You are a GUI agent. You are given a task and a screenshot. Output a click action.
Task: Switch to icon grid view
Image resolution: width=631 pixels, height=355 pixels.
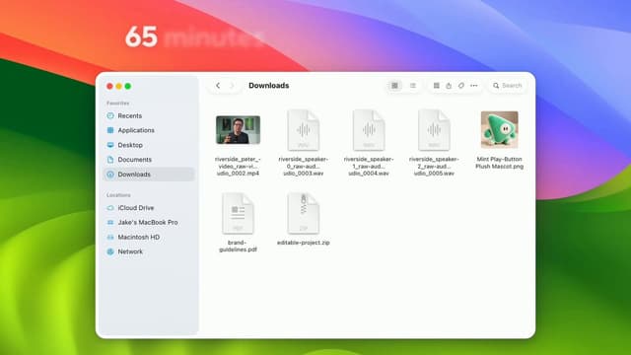click(x=394, y=86)
